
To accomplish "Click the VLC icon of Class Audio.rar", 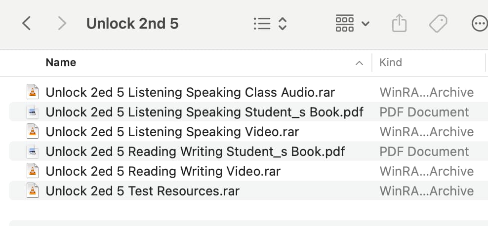I will coord(33,92).
